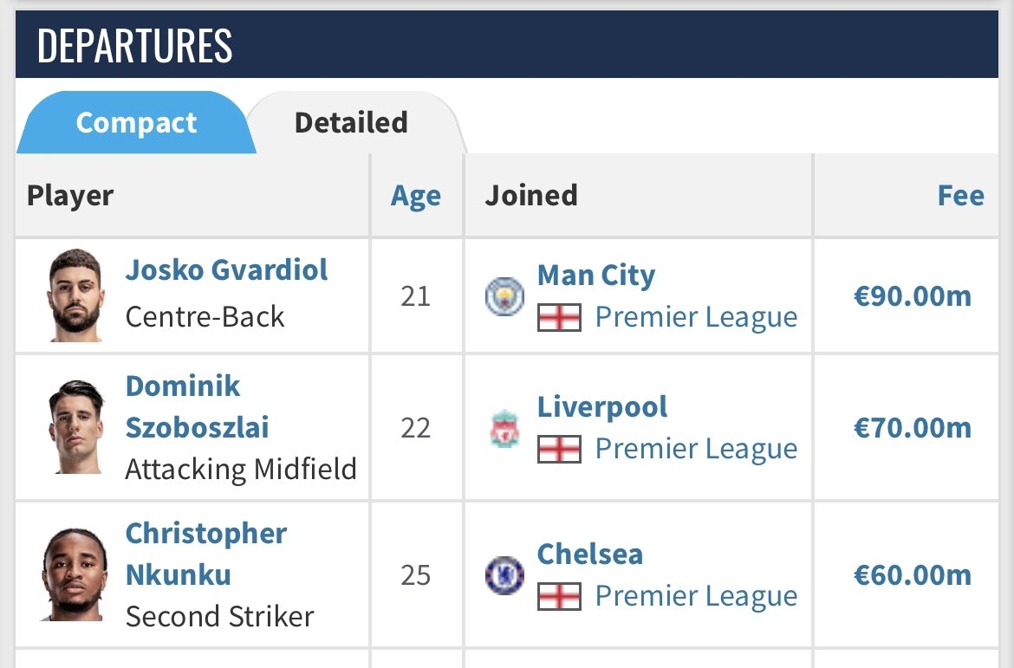1014x668 pixels.
Task: Switch to the Detailed tab
Action: (351, 123)
